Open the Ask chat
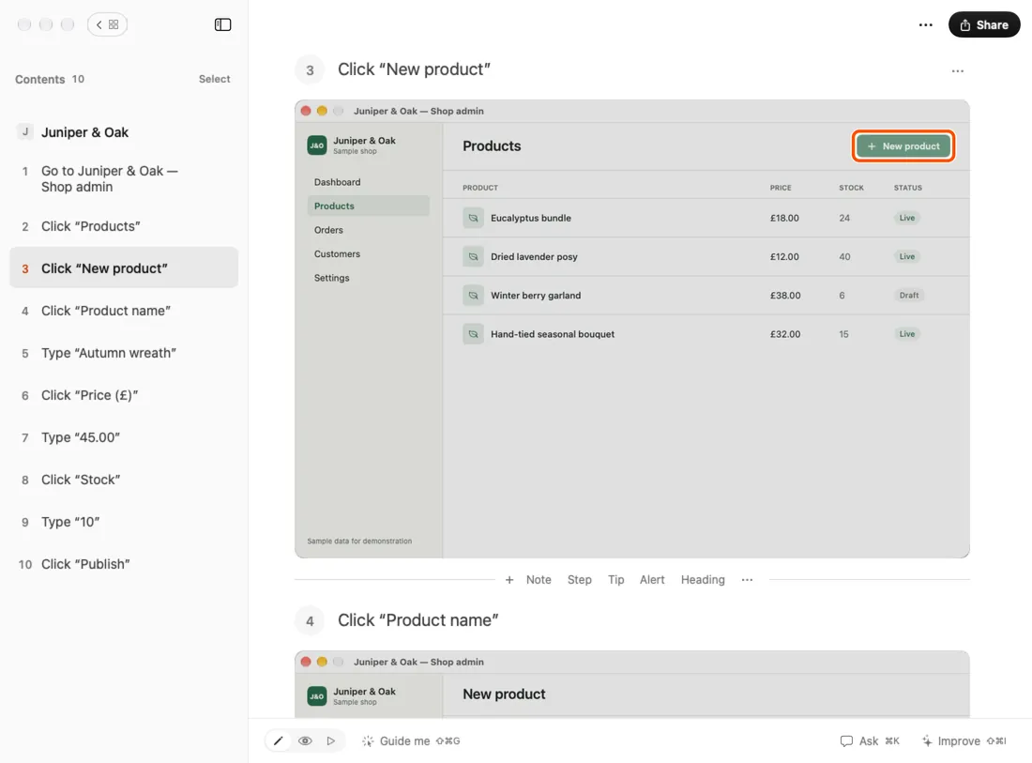 pos(870,740)
